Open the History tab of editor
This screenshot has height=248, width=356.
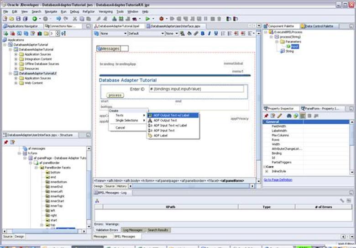click(x=122, y=186)
